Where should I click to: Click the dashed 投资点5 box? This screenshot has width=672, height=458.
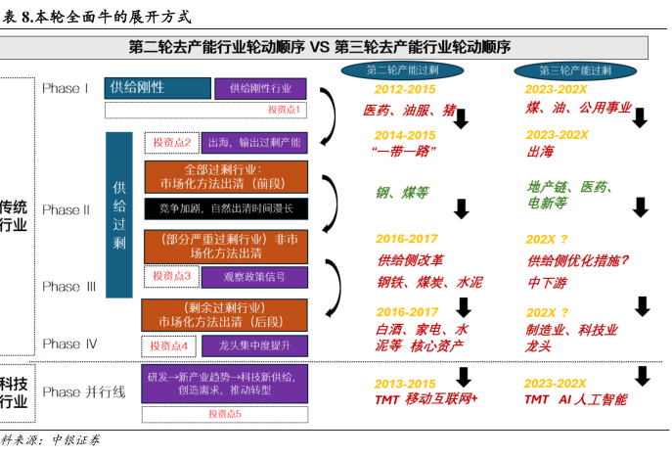click(225, 414)
